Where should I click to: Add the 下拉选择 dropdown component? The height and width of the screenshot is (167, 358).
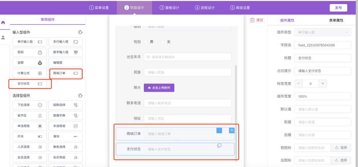(30, 105)
